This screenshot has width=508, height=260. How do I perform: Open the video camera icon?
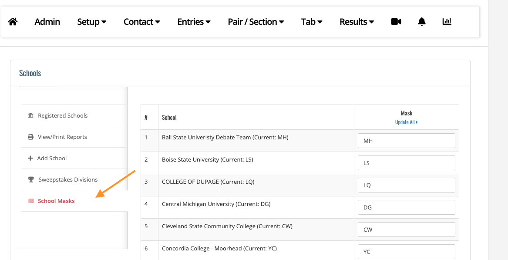coord(396,22)
